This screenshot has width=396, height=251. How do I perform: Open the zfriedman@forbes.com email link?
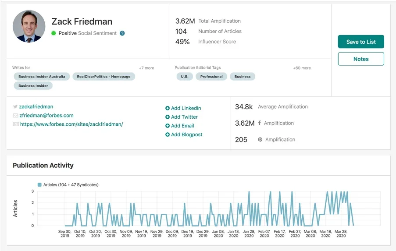pyautogui.click(x=46, y=116)
